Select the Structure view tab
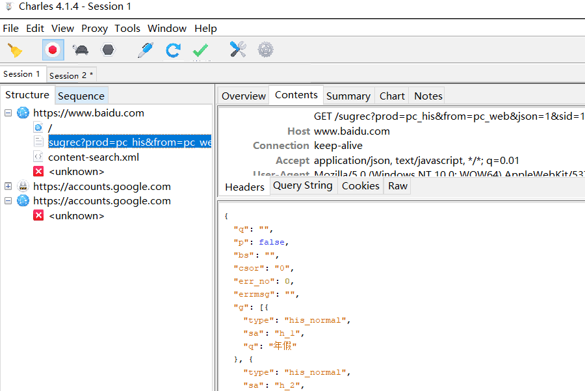 point(27,95)
